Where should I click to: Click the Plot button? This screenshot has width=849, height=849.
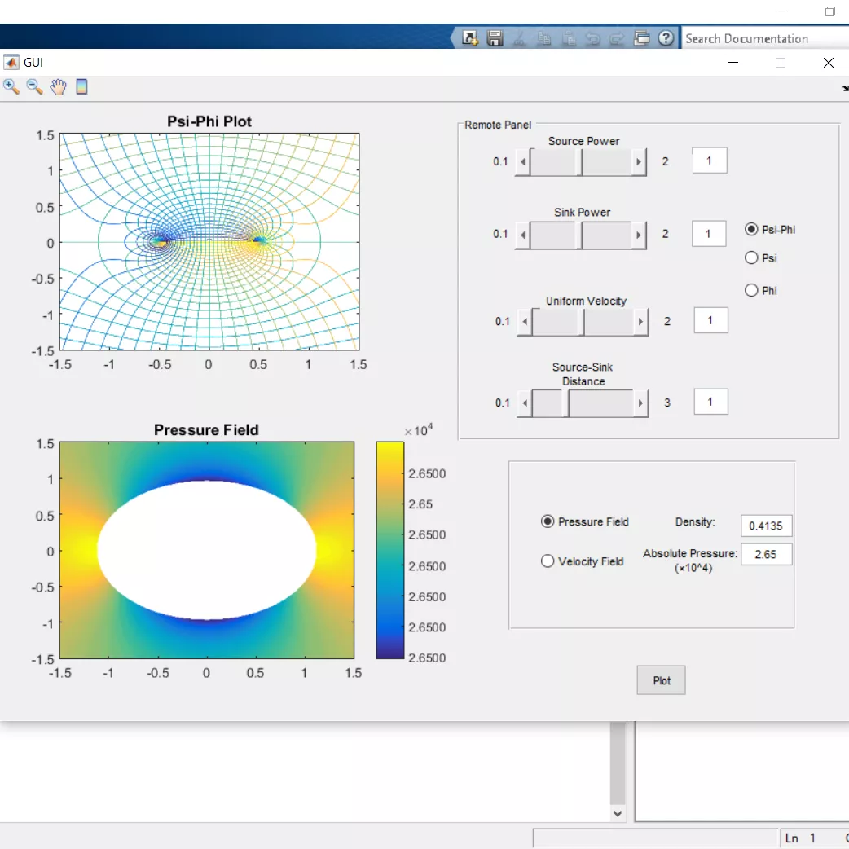[661, 680]
